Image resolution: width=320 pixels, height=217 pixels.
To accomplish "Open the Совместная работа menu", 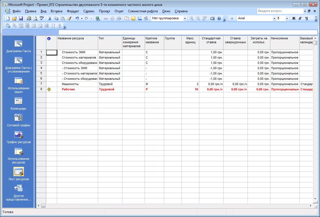I will click(143, 11).
